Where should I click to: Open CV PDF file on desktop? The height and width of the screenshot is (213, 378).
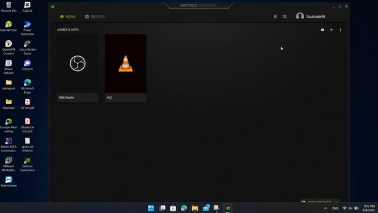(x=27, y=104)
